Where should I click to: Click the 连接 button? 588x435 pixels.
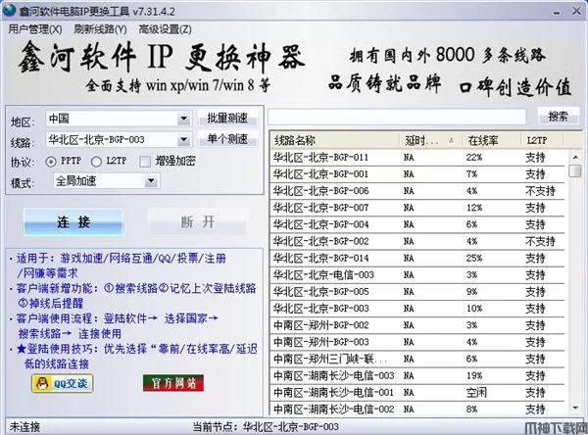[x=73, y=222]
